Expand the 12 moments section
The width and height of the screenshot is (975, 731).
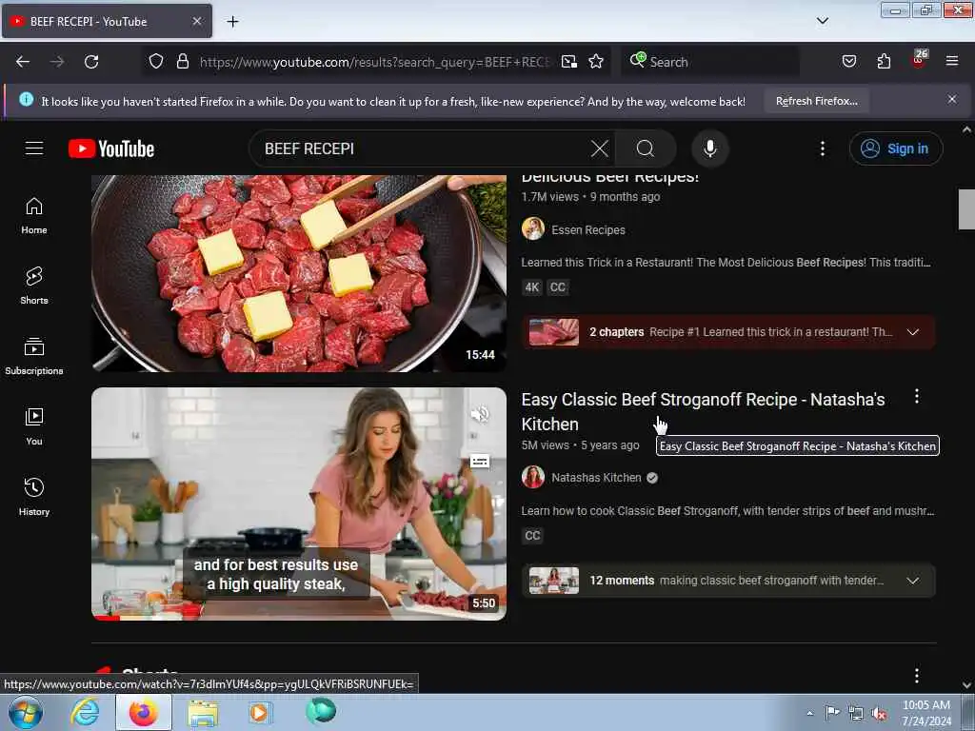[728, 581]
